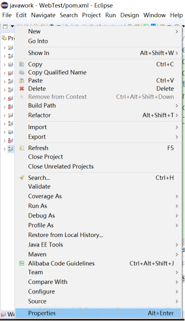Expand the New submenu arrow
This screenshot has height=321, width=185.
[177, 31]
